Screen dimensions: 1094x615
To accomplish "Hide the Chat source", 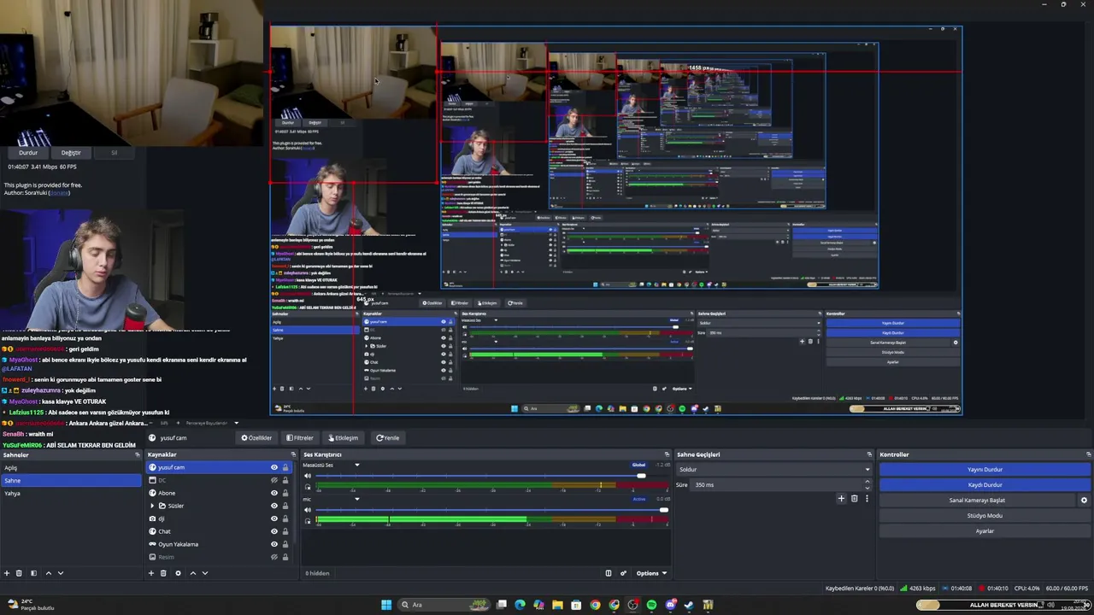I will [274, 531].
